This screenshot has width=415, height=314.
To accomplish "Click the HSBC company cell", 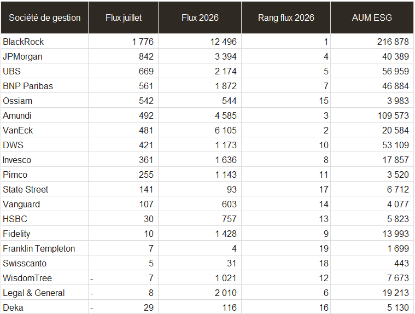I will pos(44,219).
